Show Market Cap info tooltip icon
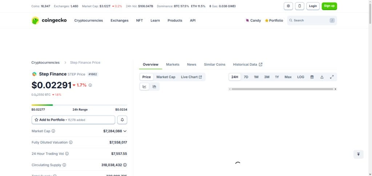This screenshot has width=372, height=176. tap(53, 131)
